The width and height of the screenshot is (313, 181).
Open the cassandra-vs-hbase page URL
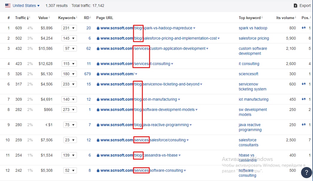pos(139,155)
